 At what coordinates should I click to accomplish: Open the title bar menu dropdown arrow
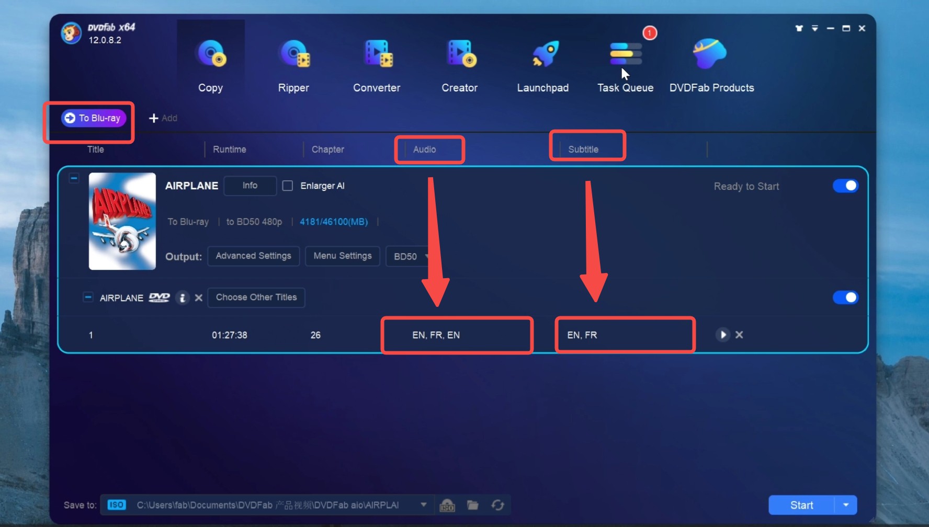pyautogui.click(x=815, y=28)
